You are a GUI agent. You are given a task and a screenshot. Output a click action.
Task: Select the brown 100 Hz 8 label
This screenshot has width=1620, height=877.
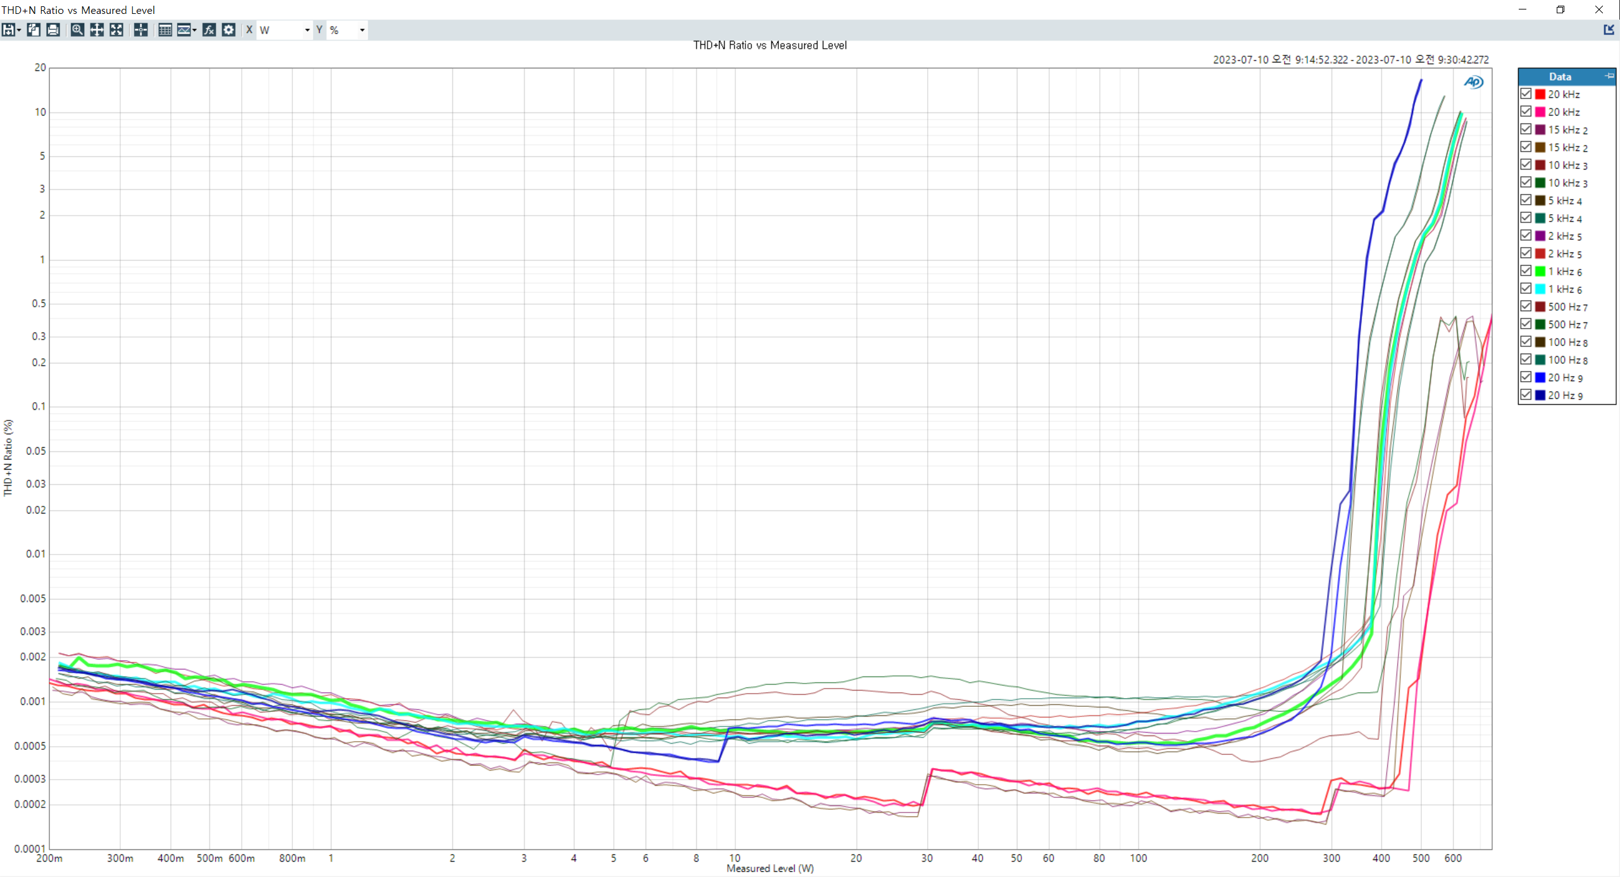tap(1567, 342)
